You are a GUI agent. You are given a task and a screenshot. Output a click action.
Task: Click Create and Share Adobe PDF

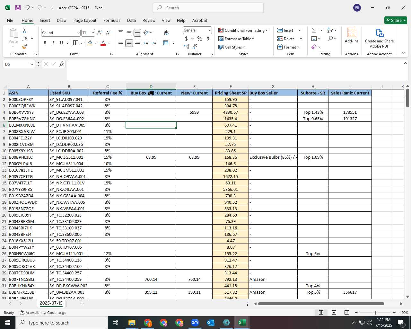tap(379, 38)
